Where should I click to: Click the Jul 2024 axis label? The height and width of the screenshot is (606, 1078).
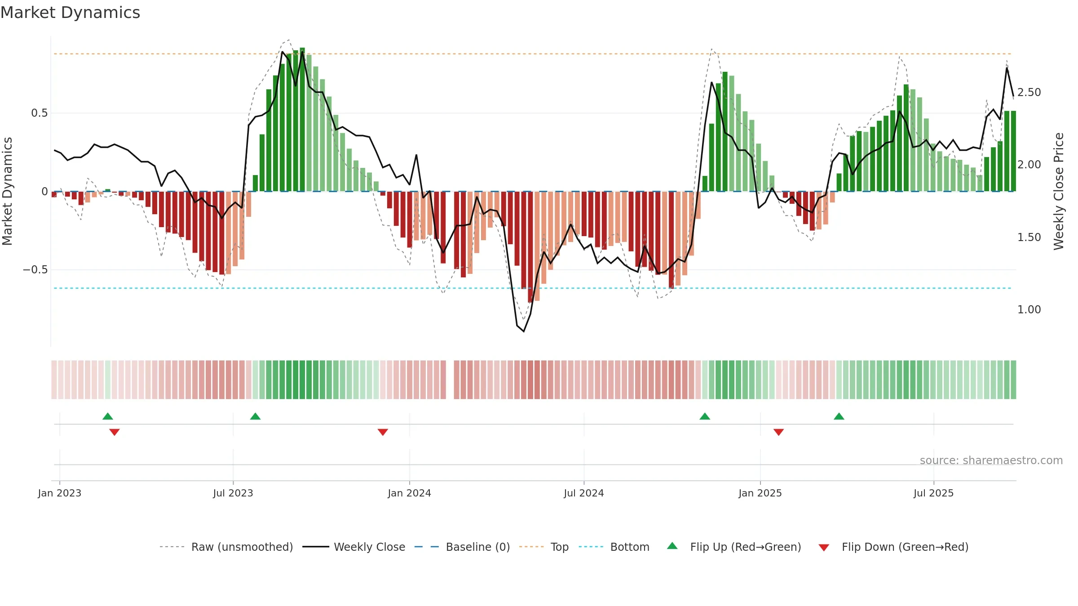584,493
